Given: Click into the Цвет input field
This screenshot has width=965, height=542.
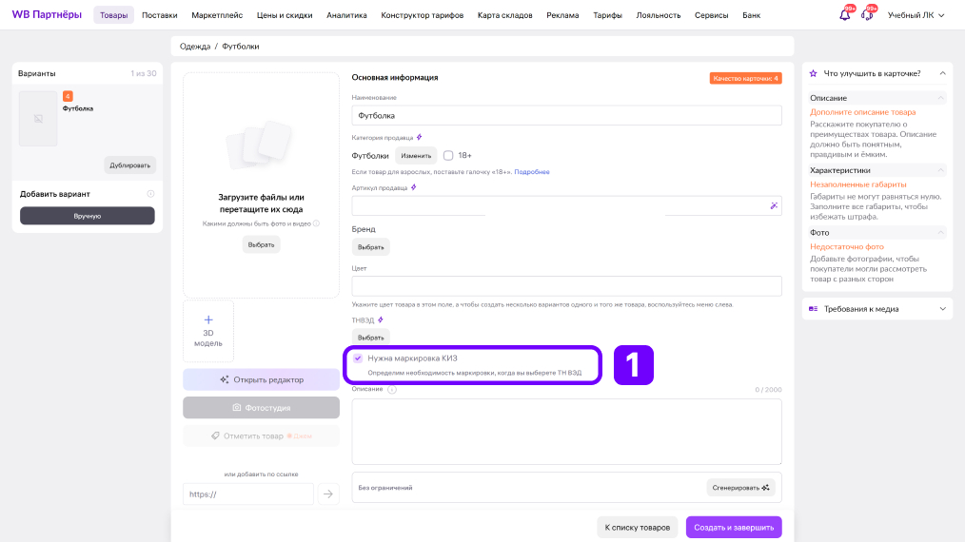Looking at the screenshot, I should [566, 286].
